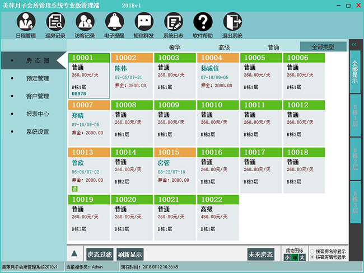Open 巡房记录 room inspection records
This screenshot has height=273, width=364.
coord(55,24)
